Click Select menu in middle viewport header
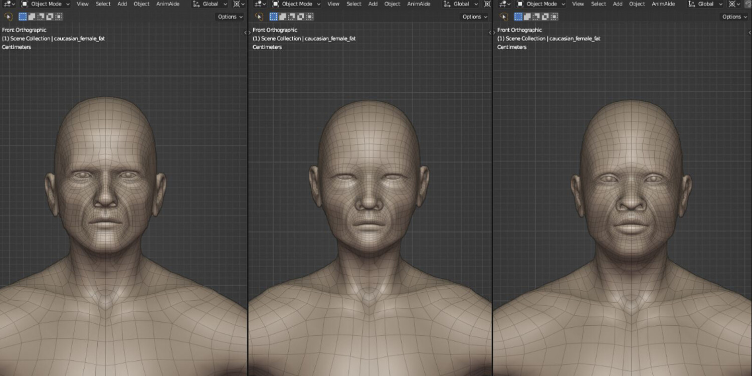This screenshot has width=752, height=376. tap(353, 4)
